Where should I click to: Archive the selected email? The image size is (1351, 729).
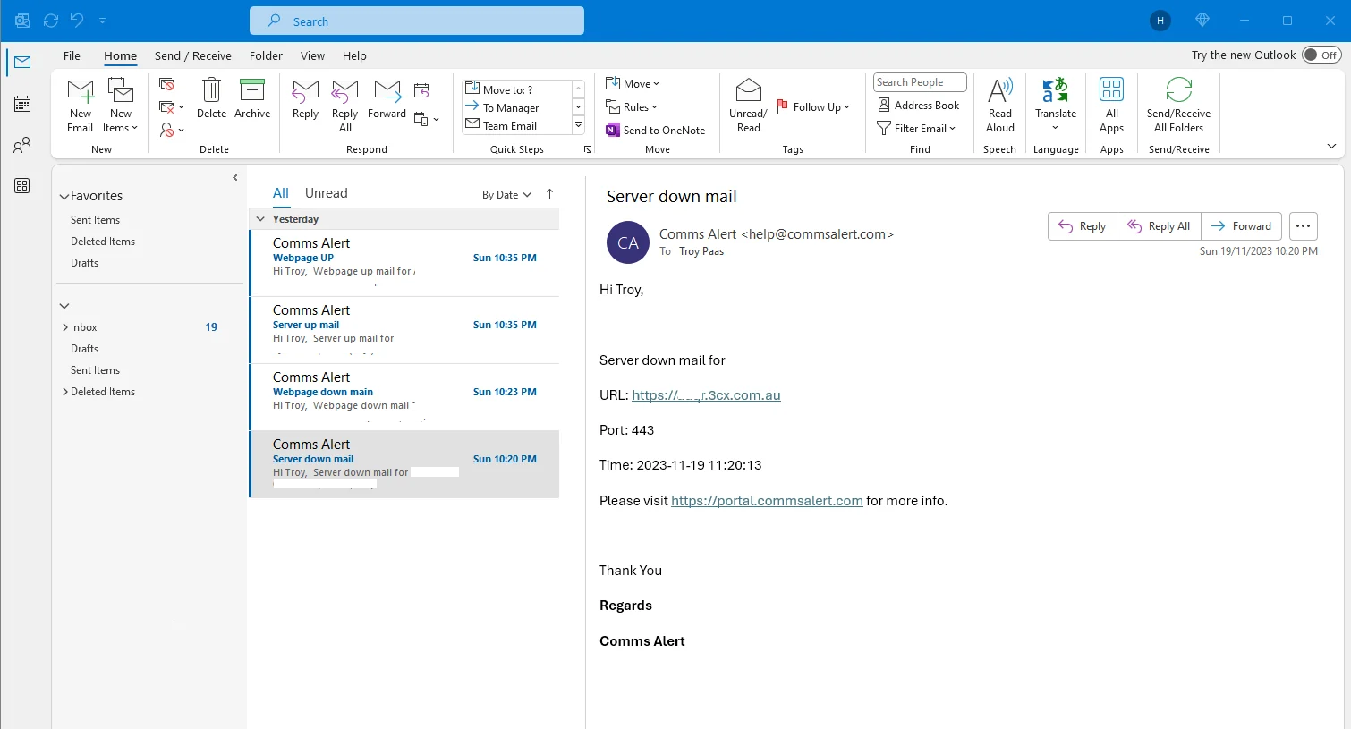[252, 98]
